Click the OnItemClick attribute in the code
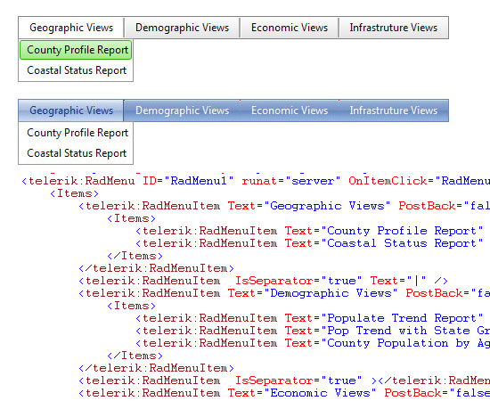 (419, 181)
